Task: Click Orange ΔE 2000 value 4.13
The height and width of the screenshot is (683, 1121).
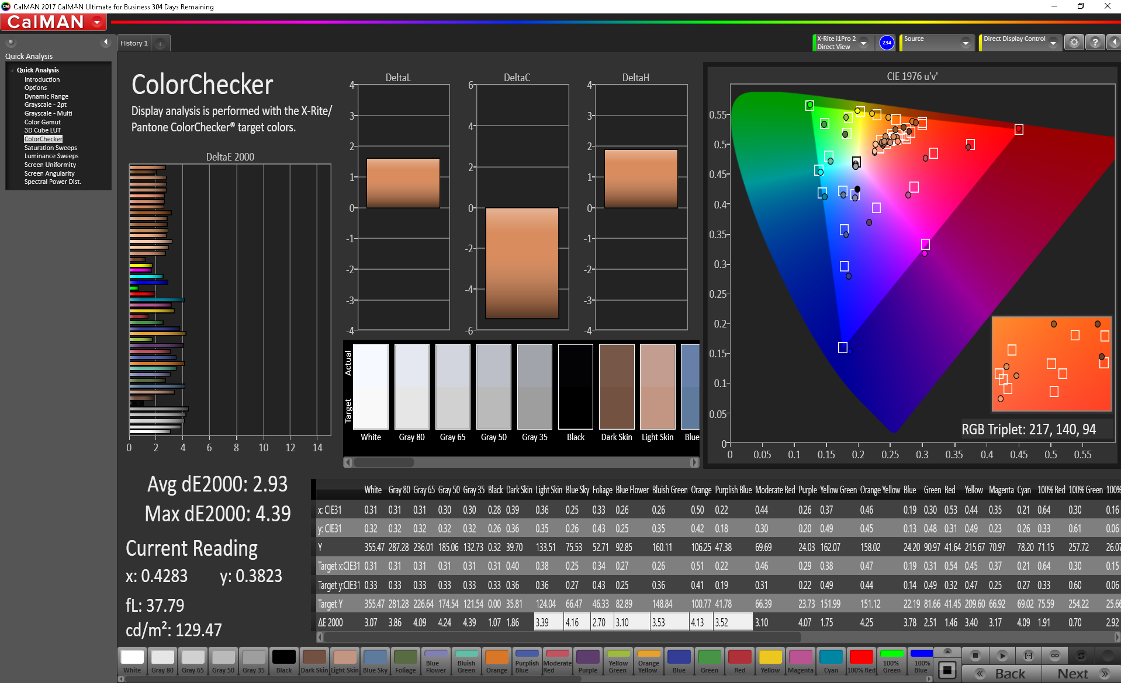Action: click(701, 622)
